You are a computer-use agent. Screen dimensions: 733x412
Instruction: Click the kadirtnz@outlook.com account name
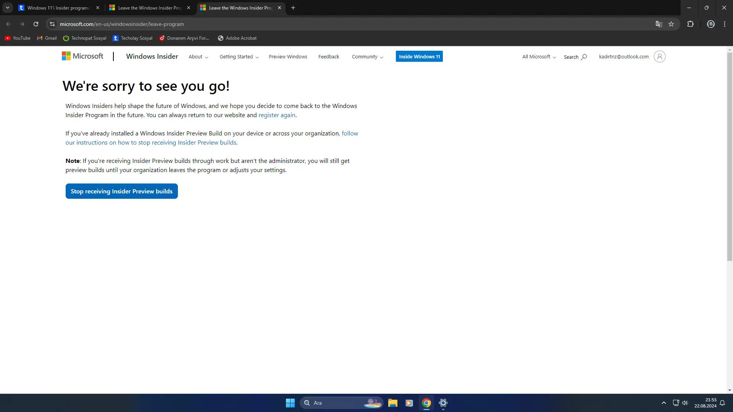pos(624,56)
